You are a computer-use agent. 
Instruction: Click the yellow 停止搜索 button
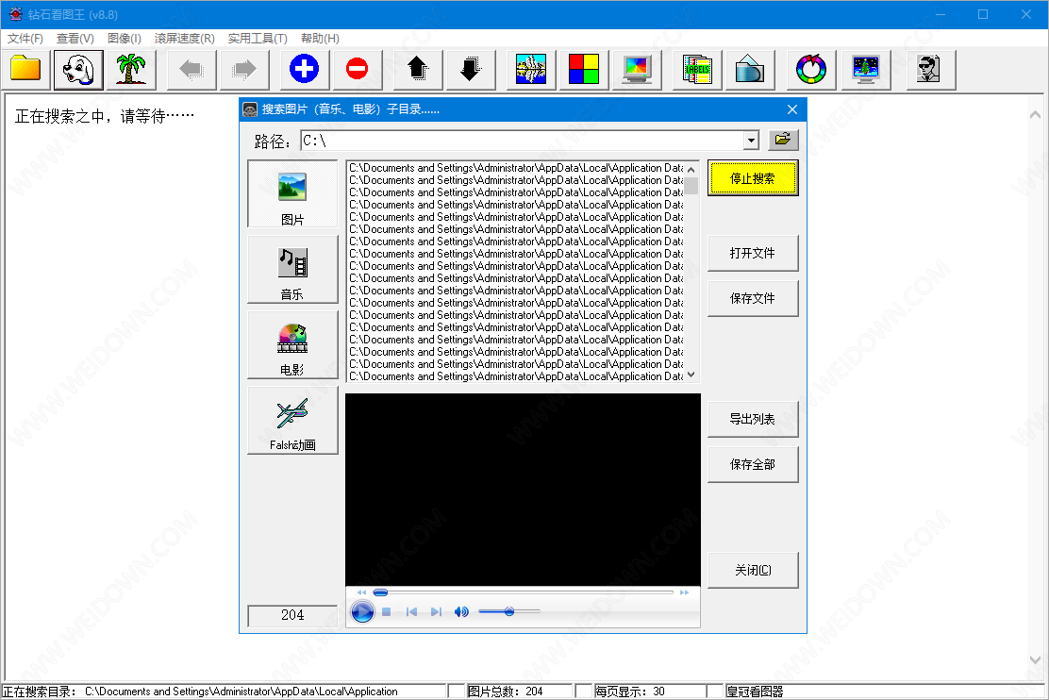(x=753, y=178)
